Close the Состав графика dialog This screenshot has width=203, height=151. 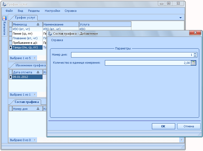click(x=195, y=33)
